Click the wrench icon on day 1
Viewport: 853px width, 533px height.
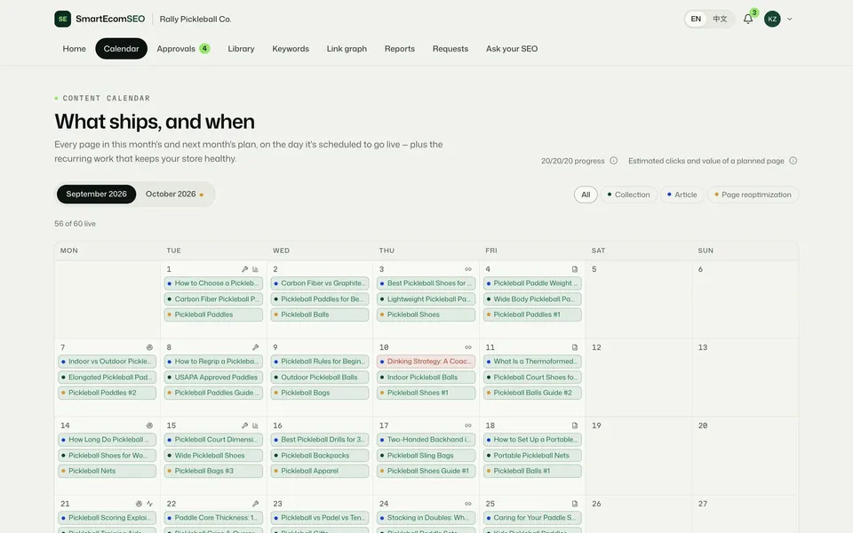[245, 269]
